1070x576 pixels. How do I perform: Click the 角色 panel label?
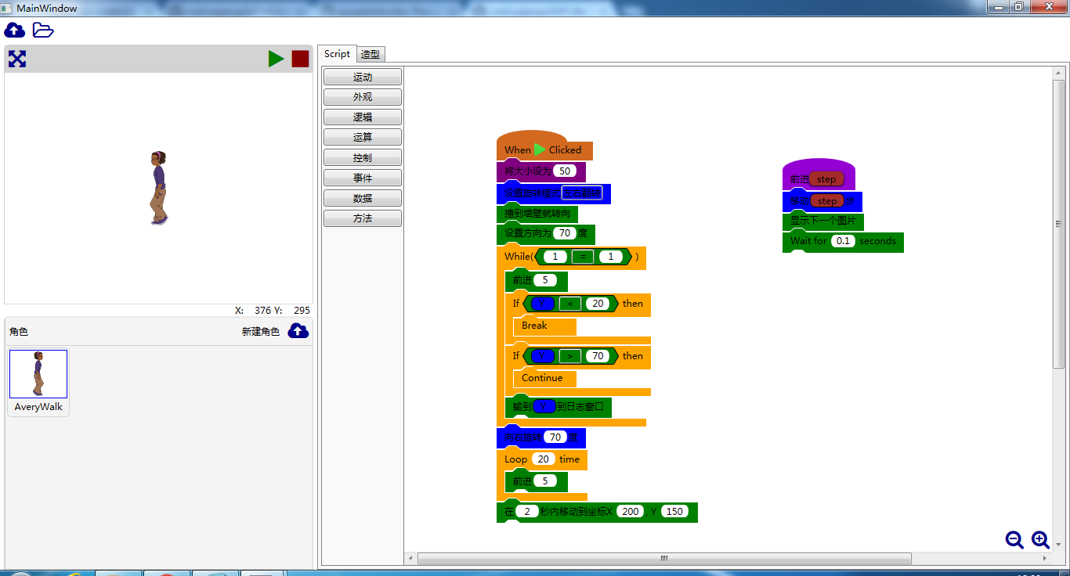19,332
